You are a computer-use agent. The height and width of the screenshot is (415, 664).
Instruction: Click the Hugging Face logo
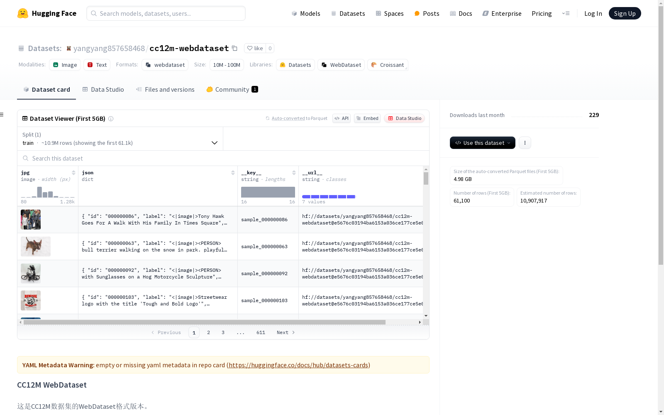click(x=23, y=13)
